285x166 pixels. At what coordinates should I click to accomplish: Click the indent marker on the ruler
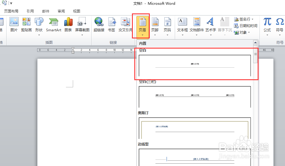pyautogui.click(x=73, y=50)
